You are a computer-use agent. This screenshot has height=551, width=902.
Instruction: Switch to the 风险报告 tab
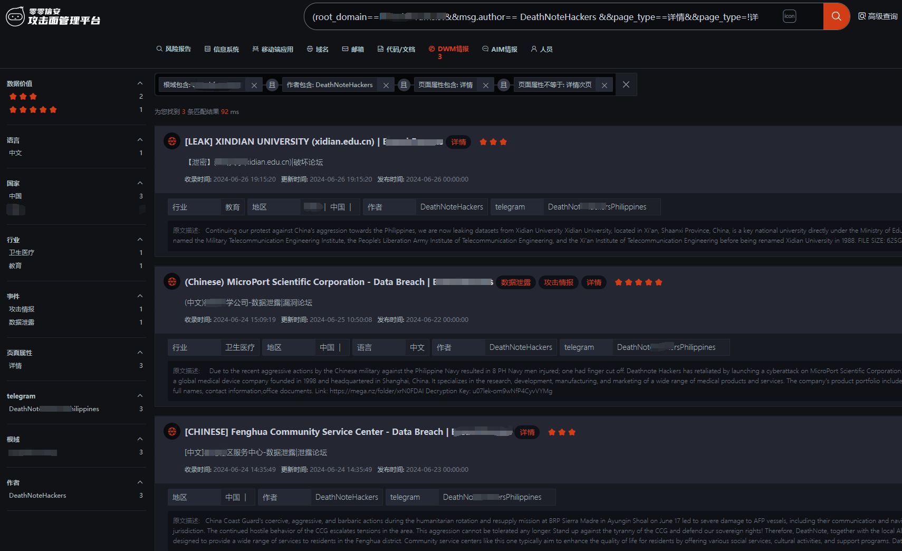[x=174, y=49]
